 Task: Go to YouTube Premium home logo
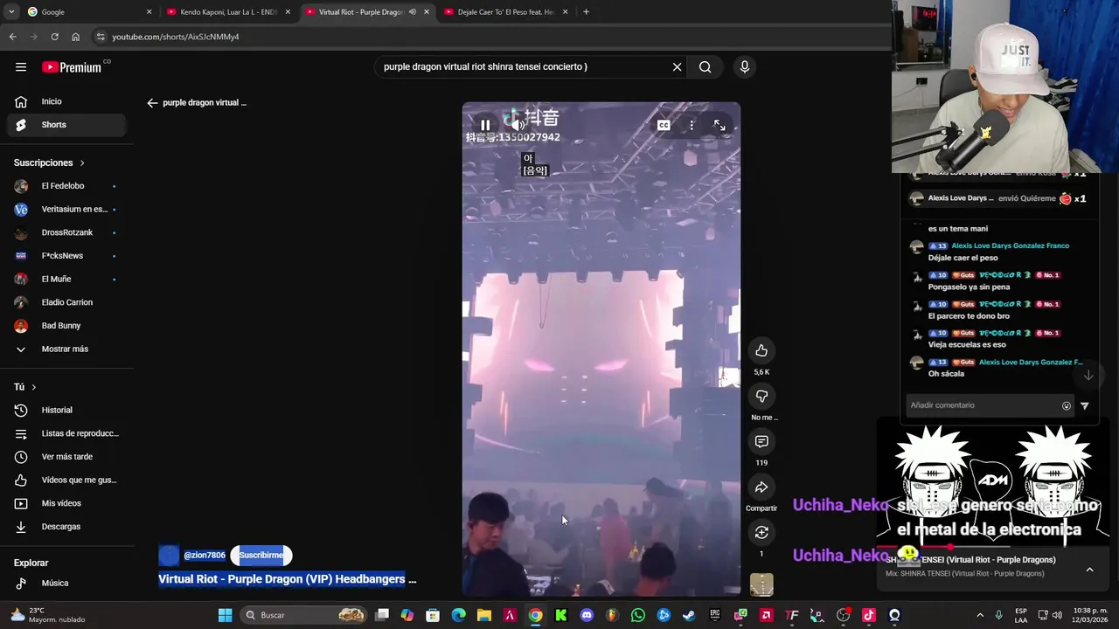(73, 67)
